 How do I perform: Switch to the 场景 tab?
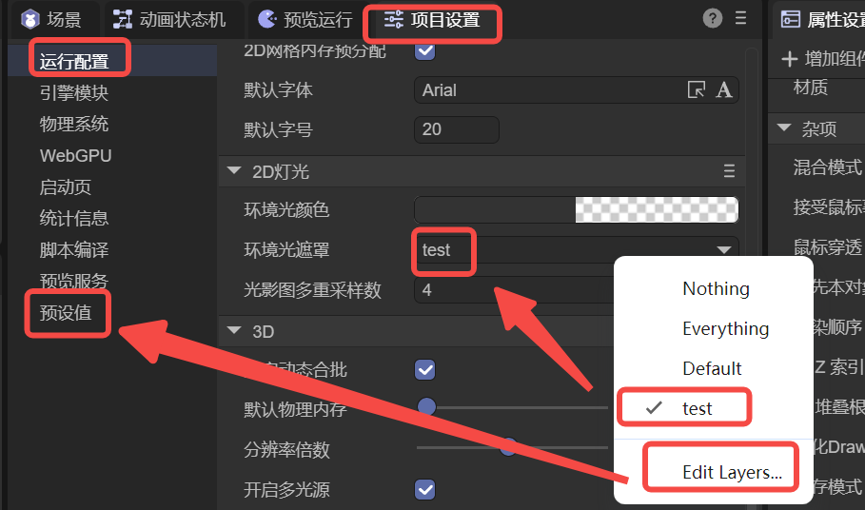click(x=52, y=19)
